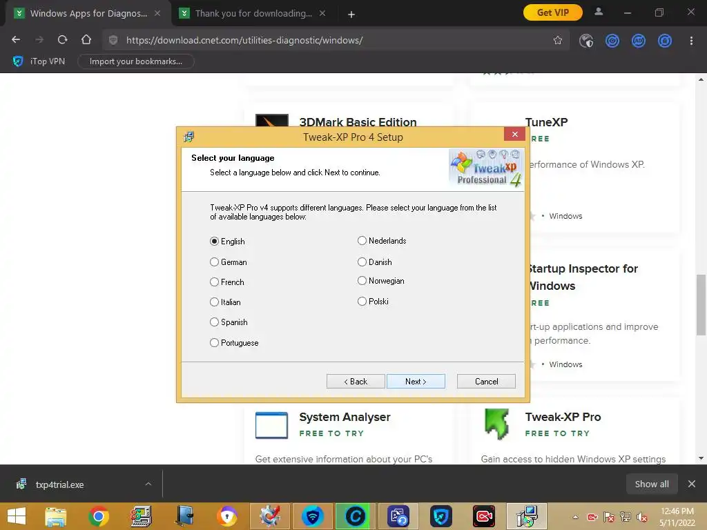Open Startup Inspector for Windows listing
The height and width of the screenshot is (530, 707).
[x=583, y=277]
